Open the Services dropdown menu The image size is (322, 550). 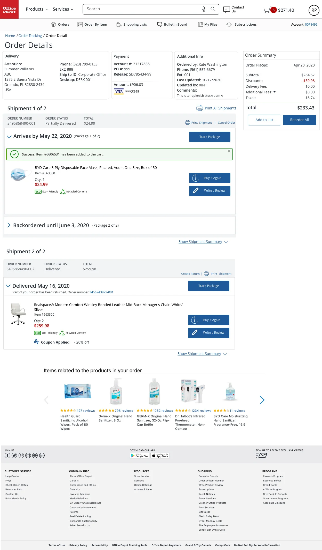point(63,9)
